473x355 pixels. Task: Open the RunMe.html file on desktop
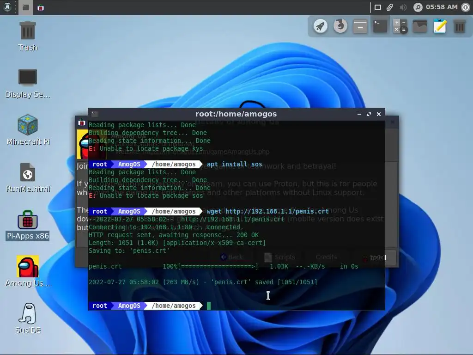(x=28, y=177)
